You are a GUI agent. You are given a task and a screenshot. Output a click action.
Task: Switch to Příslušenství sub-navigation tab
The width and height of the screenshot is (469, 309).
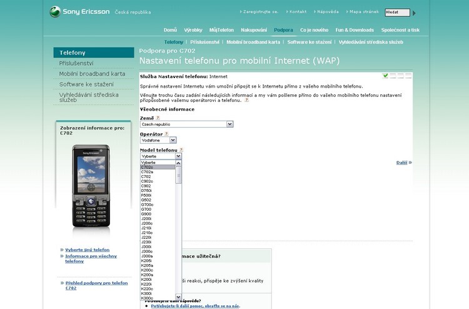click(204, 42)
